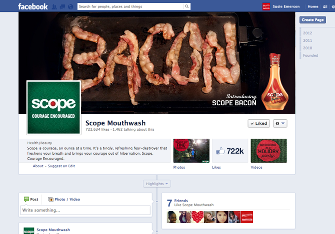Open the messages icon in top bar
Image resolution: width=335 pixels, height=234 pixels.
tap(62, 7)
